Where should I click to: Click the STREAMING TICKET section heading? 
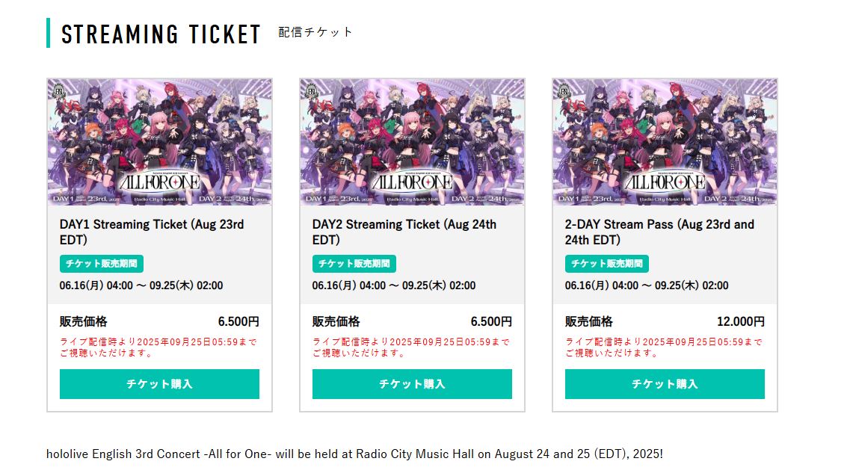tap(161, 34)
